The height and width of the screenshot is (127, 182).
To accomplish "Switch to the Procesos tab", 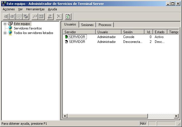I will pyautogui.click(x=105, y=25).
